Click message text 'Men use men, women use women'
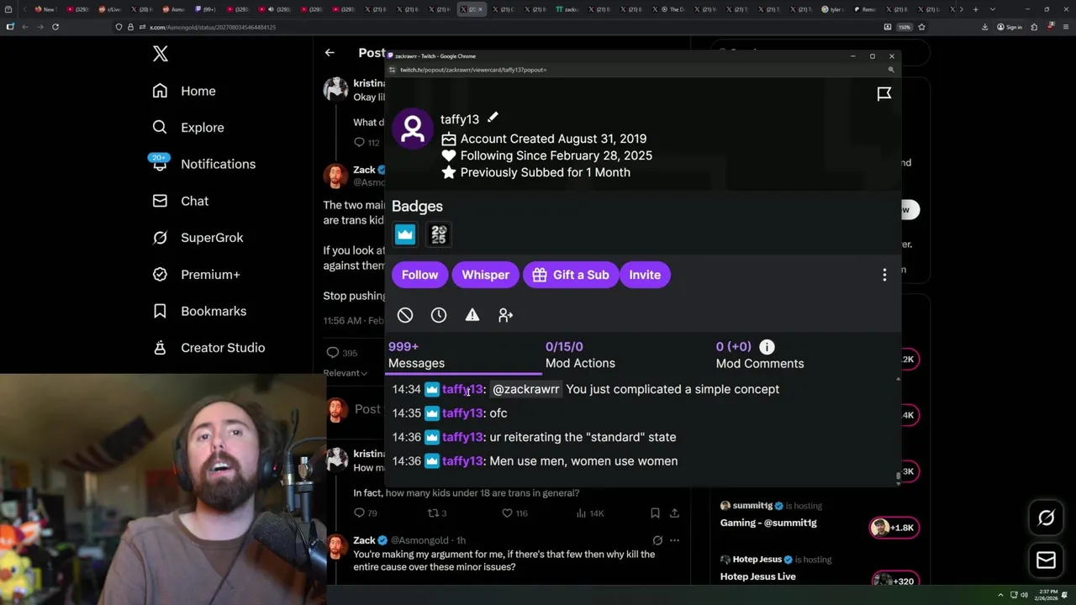 (x=583, y=460)
